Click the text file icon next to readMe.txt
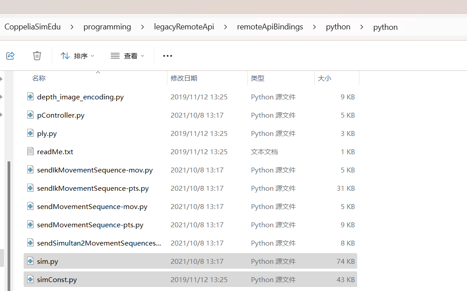The width and height of the screenshot is (467, 291). tap(30, 152)
